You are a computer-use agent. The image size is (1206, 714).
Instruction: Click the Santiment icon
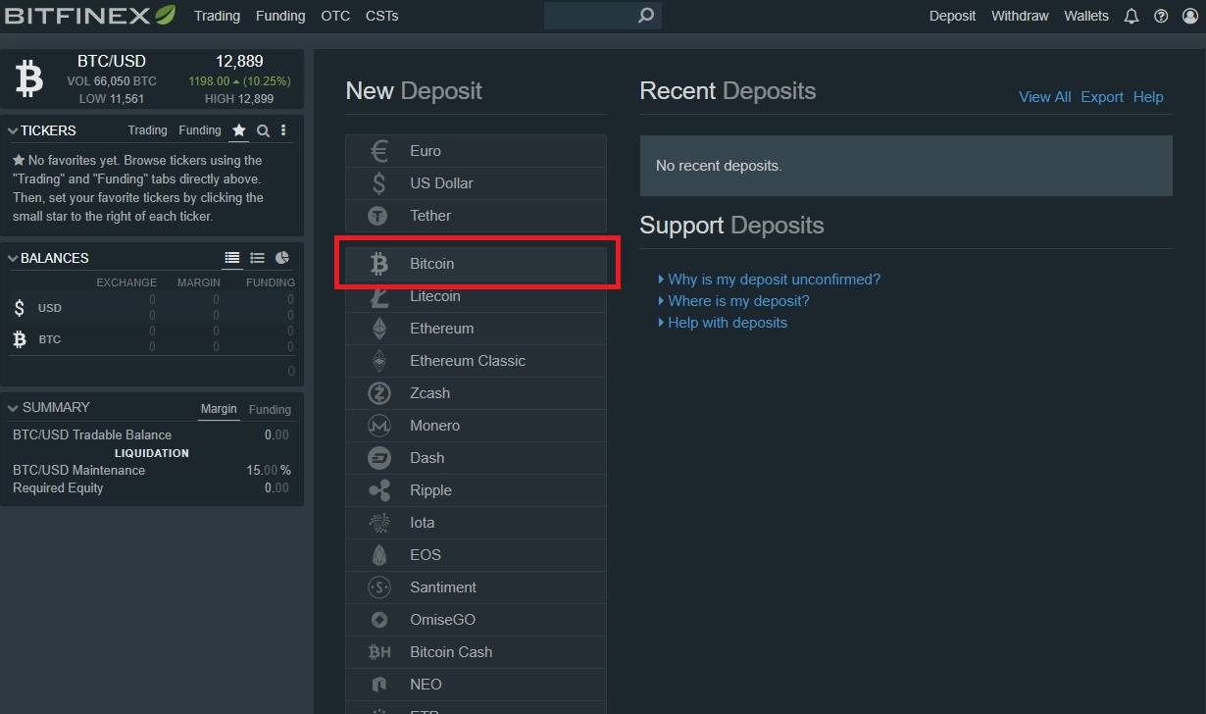(378, 587)
